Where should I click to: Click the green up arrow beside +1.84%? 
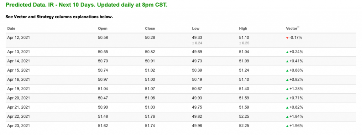click(287, 117)
